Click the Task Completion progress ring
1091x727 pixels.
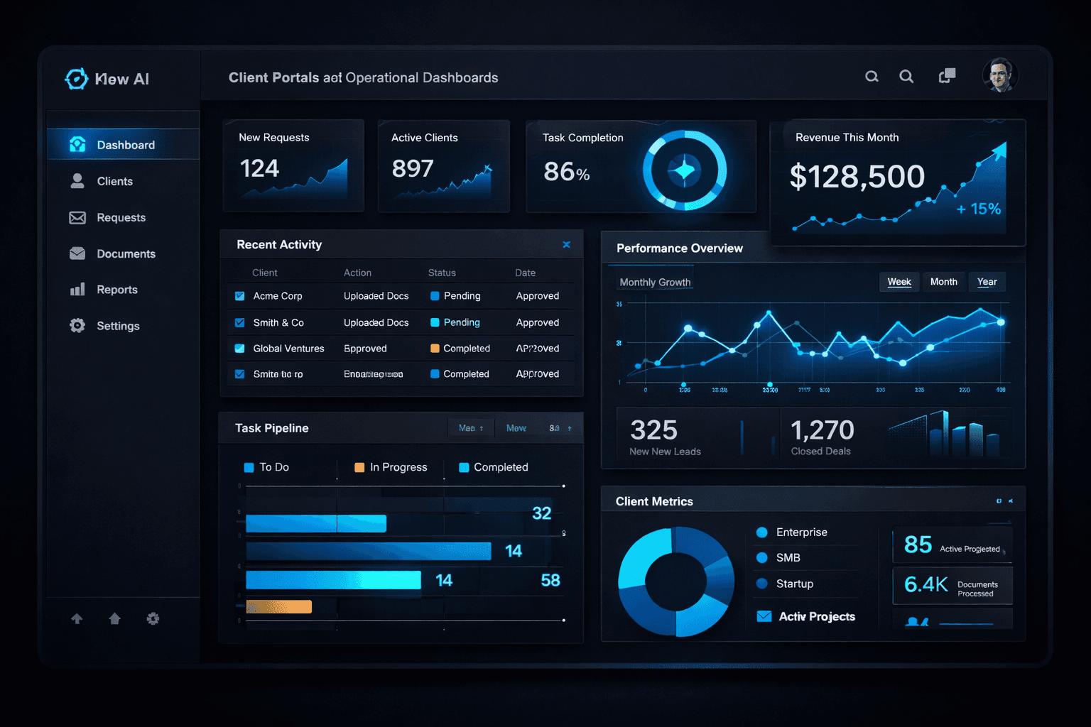coord(684,169)
